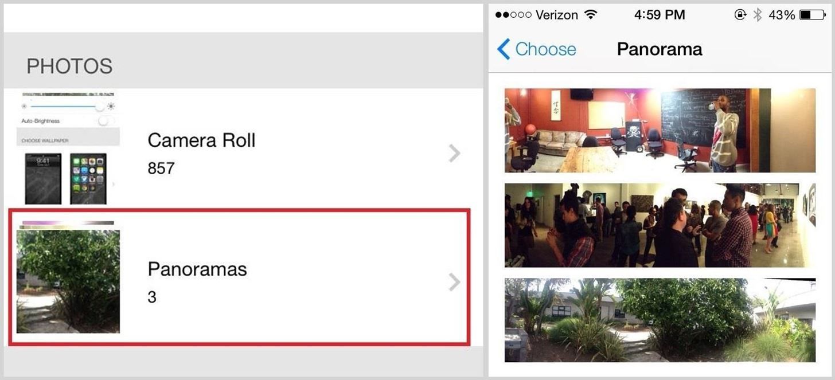The height and width of the screenshot is (380, 835).
Task: Expand the Panoramas album chevron
Action: (x=454, y=282)
